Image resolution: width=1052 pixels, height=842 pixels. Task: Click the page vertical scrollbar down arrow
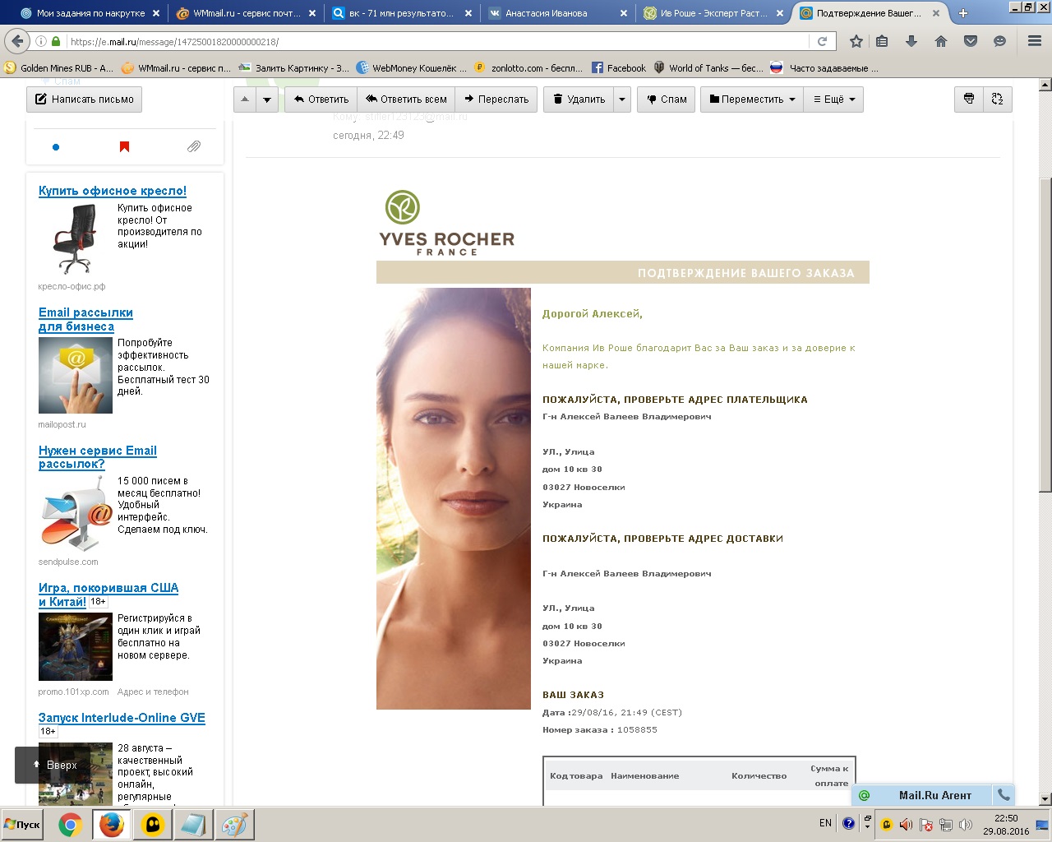(1045, 799)
